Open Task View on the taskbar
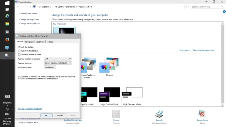The image size is (226, 127). pyautogui.click(x=7, y=10)
